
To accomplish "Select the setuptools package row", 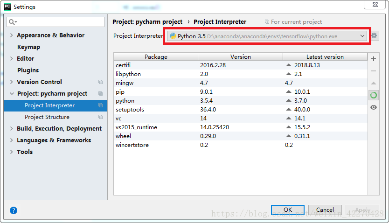I will pyautogui.click(x=240, y=110).
